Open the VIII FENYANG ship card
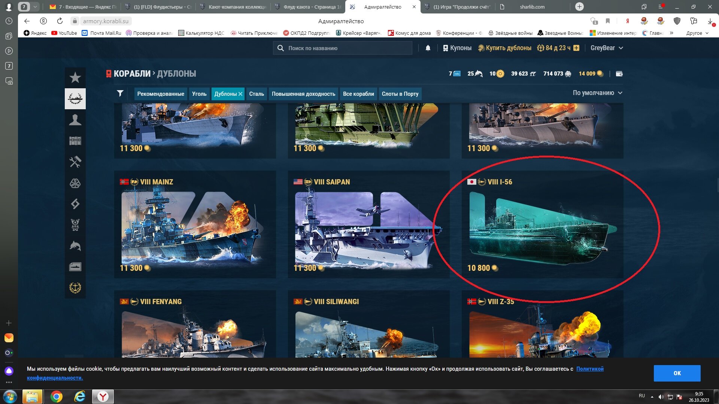 pyautogui.click(x=195, y=324)
